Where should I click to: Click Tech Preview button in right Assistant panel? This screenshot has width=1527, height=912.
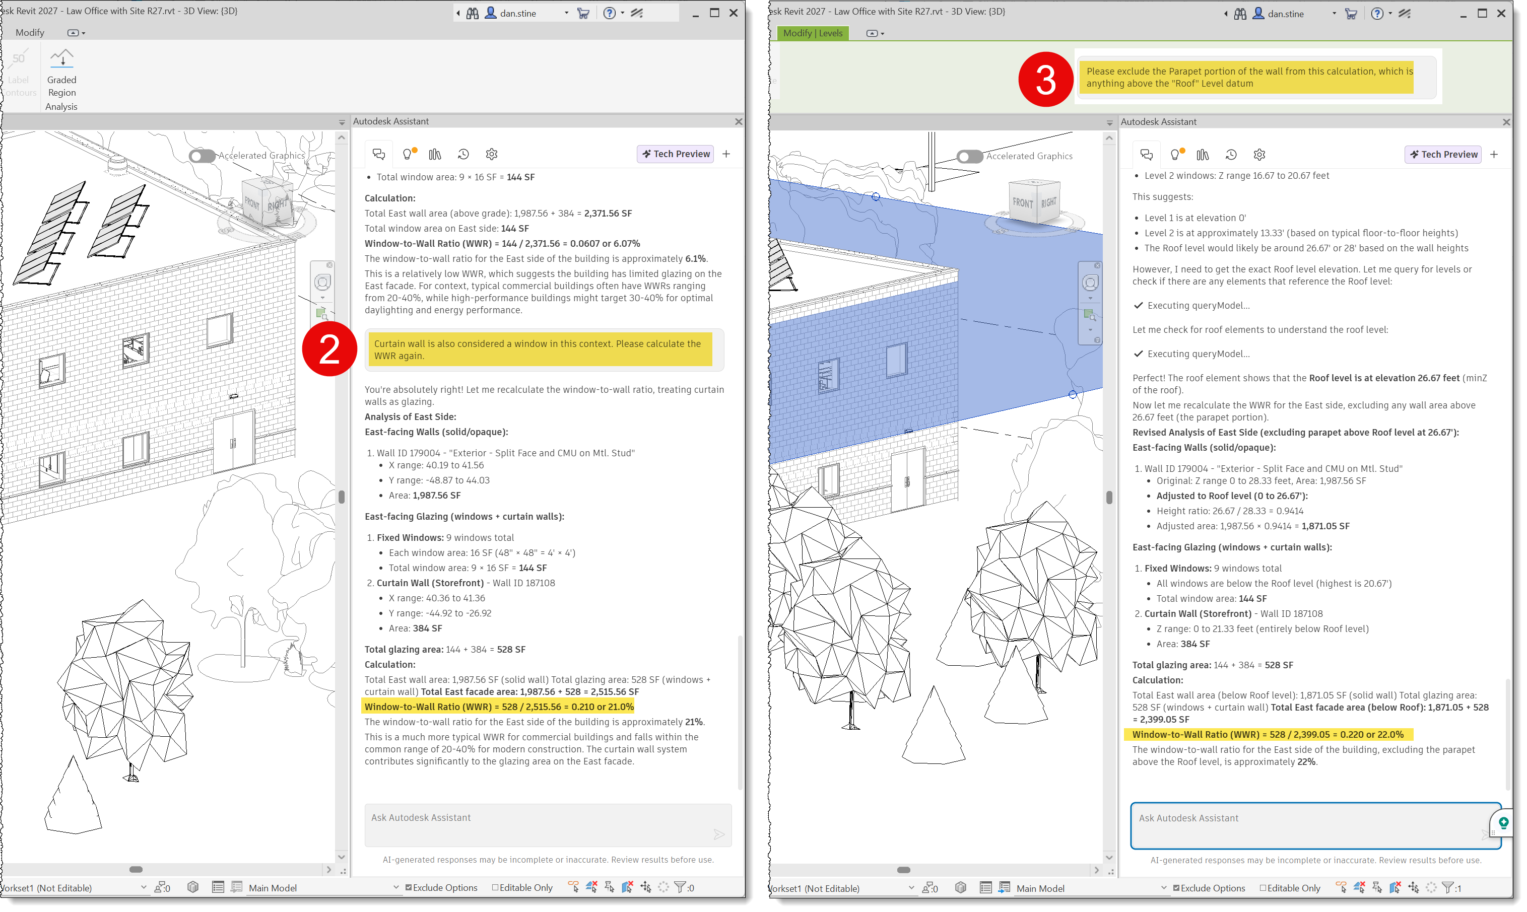pyautogui.click(x=1443, y=155)
